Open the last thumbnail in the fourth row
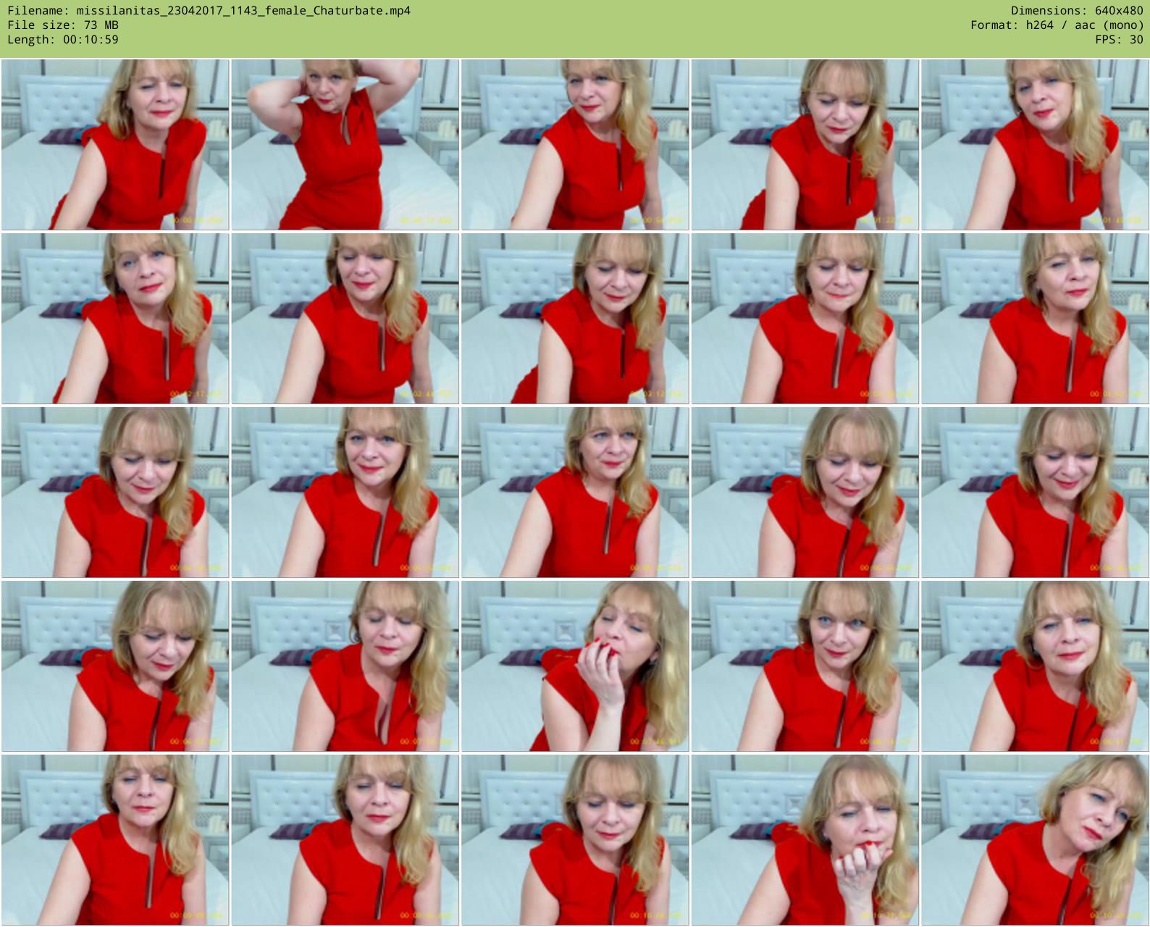Viewport: 1150px width, 927px height. coord(1035,666)
